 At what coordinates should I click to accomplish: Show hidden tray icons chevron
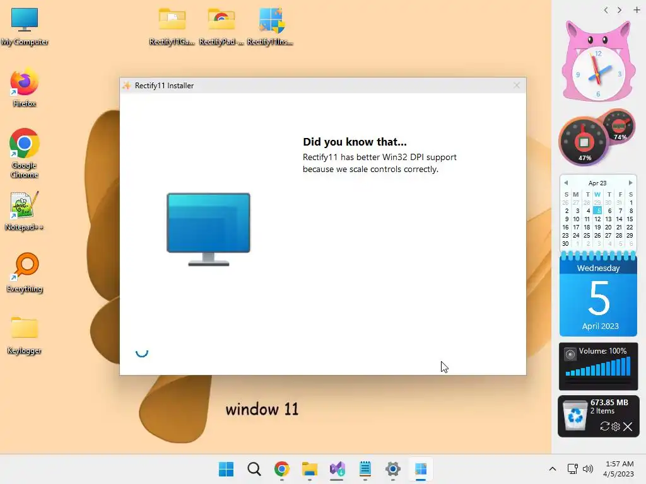[553, 469]
